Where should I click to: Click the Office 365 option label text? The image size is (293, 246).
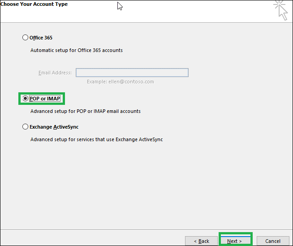(x=41, y=38)
